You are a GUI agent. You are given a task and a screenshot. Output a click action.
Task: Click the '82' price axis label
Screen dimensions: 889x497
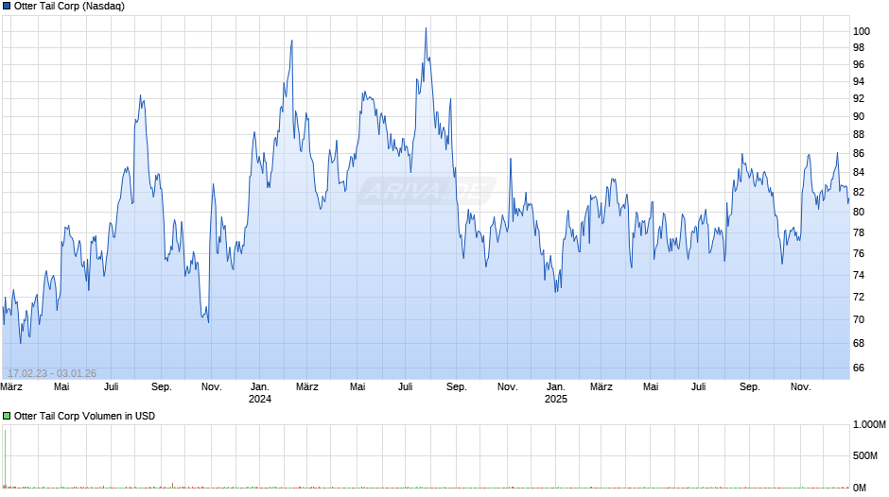tap(859, 192)
